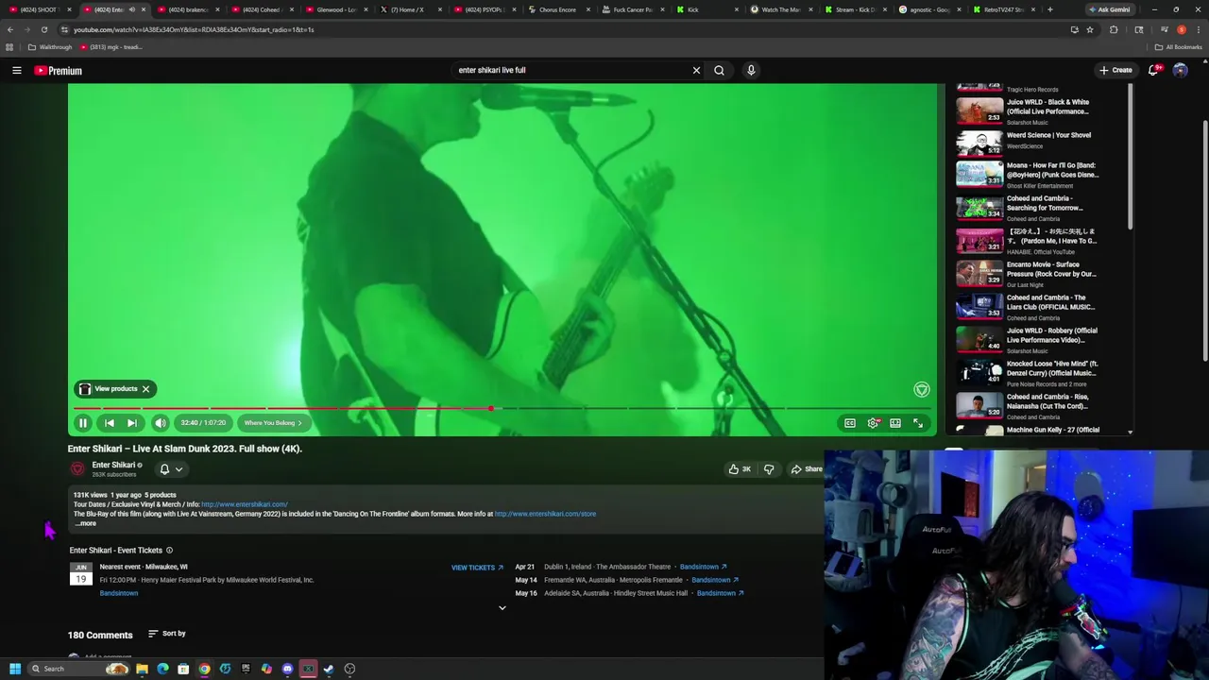Open Coheed and Cambria The Liars Club

1028,307
